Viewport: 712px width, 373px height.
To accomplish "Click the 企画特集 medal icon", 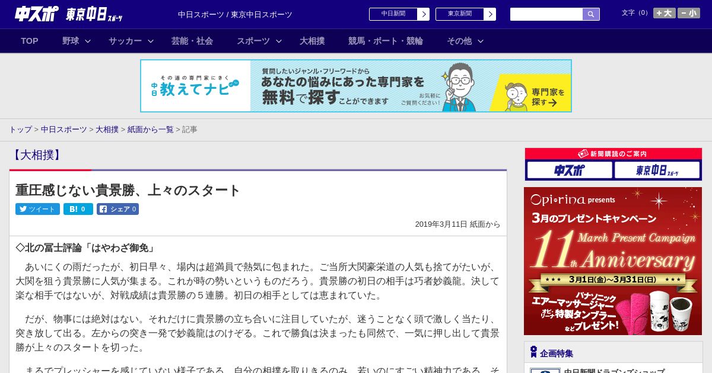I will click(533, 352).
